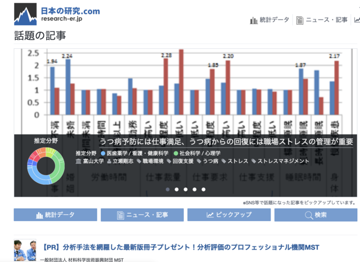360x262 pixels.
Task: Open ニュース・記事 in the top navigation
Action: (x=327, y=20)
